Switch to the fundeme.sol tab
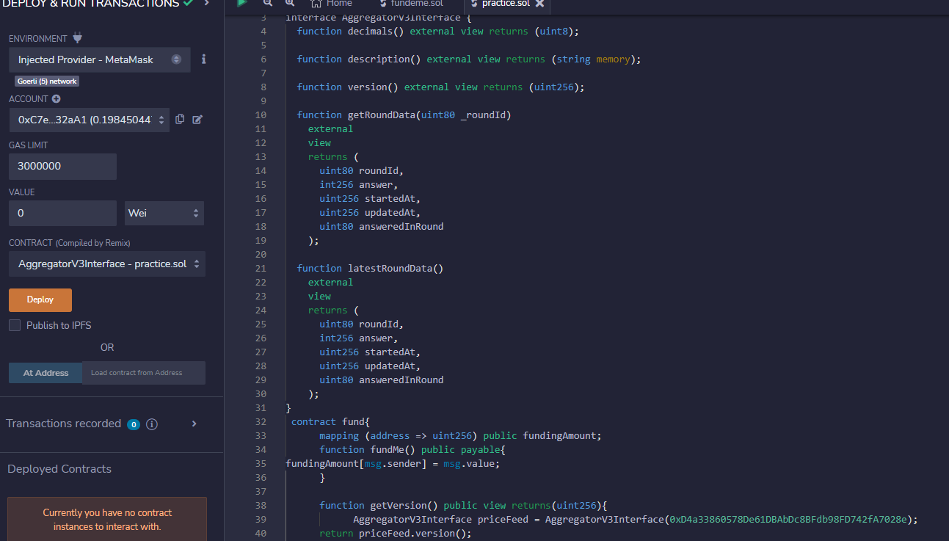The image size is (949, 541). coord(410,4)
